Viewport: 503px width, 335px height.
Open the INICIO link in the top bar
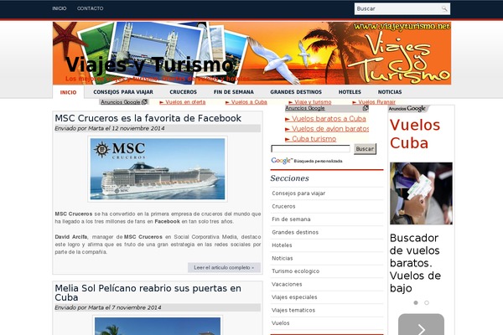(x=60, y=8)
